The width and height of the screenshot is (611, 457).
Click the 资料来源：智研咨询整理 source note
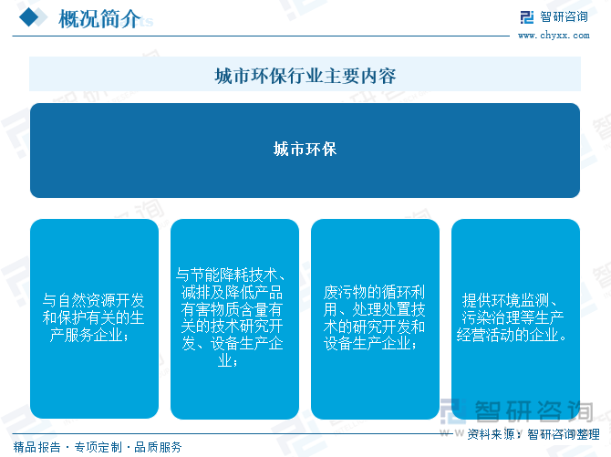click(533, 434)
